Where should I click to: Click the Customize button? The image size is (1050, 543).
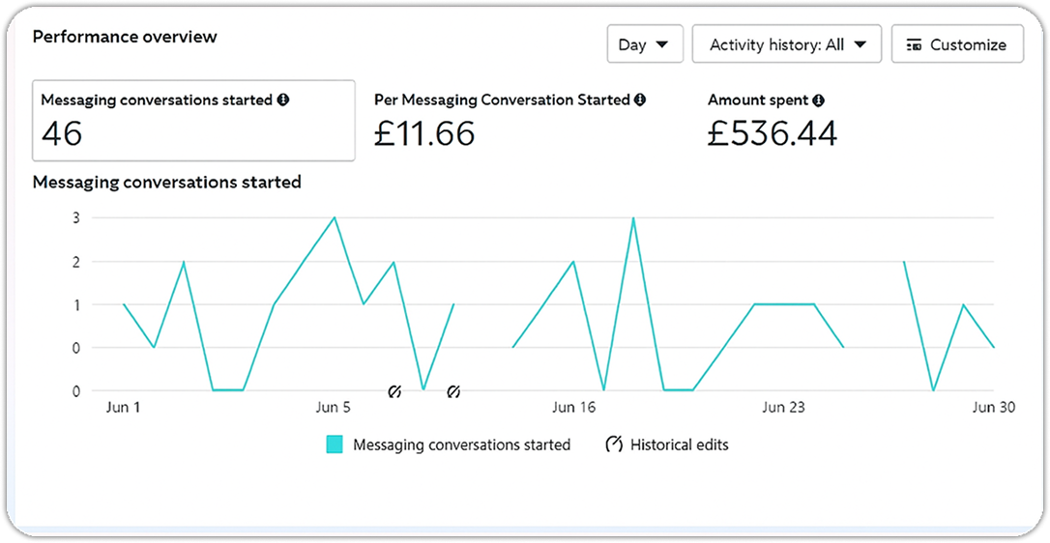(956, 44)
